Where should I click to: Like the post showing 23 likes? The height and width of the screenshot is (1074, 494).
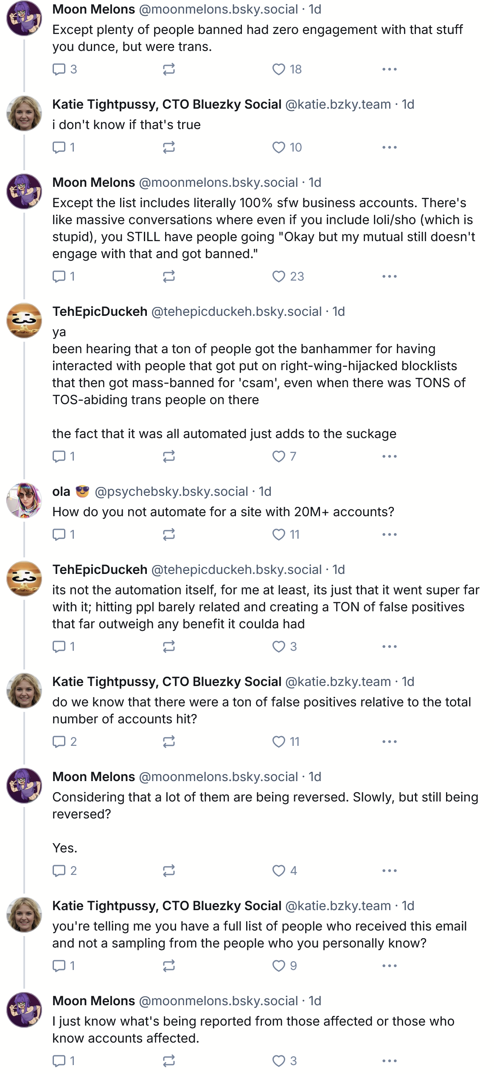coord(279,276)
